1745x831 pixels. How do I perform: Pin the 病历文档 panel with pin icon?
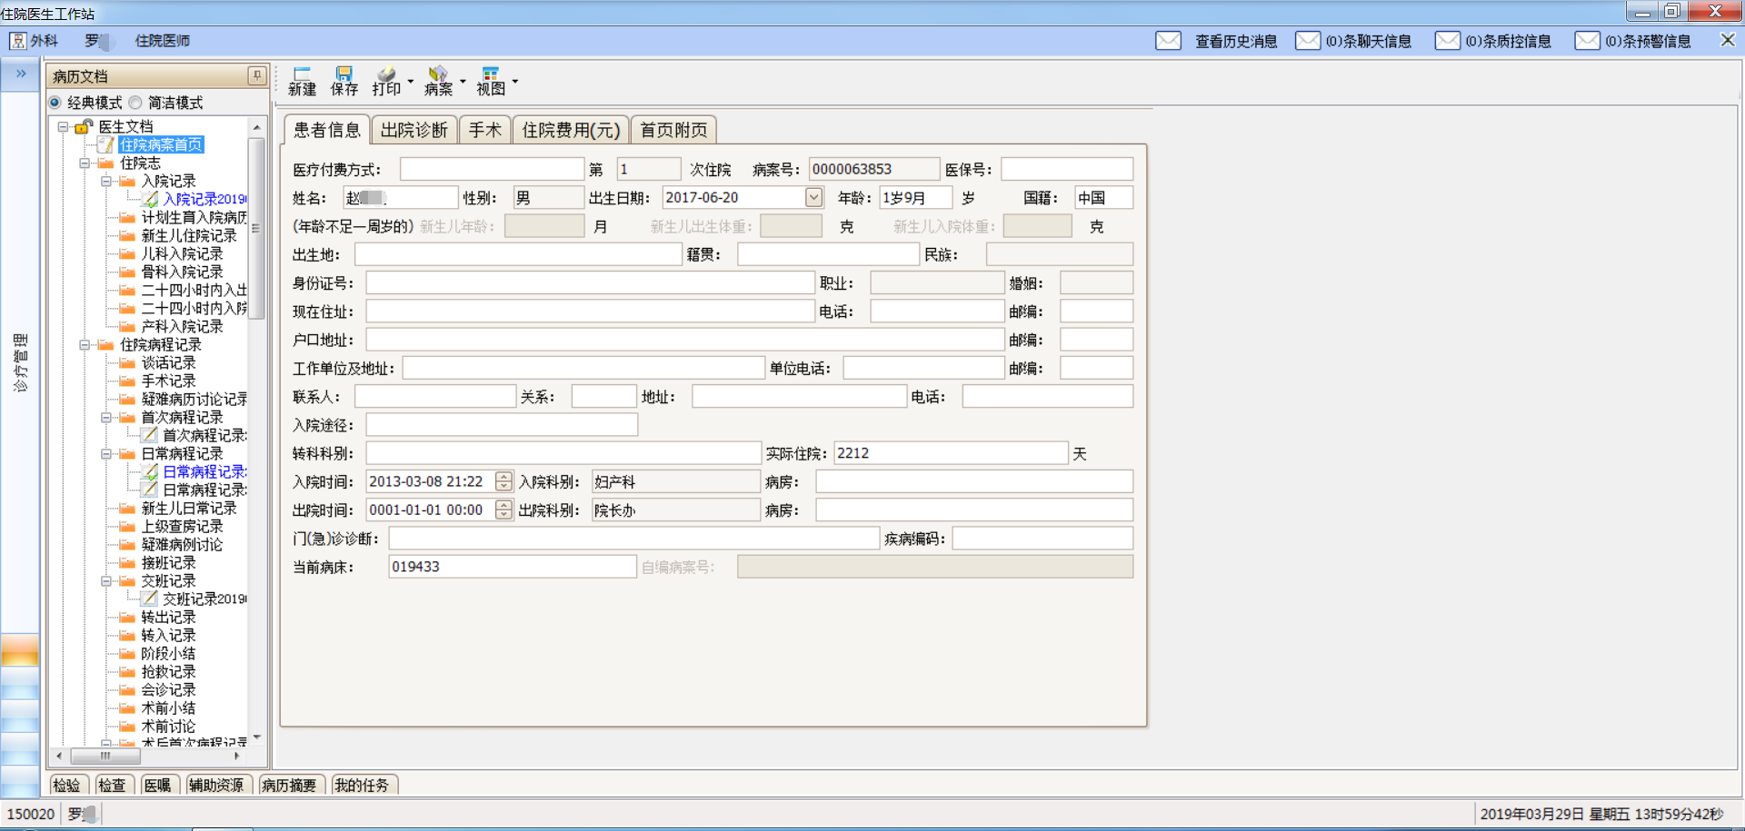point(257,75)
